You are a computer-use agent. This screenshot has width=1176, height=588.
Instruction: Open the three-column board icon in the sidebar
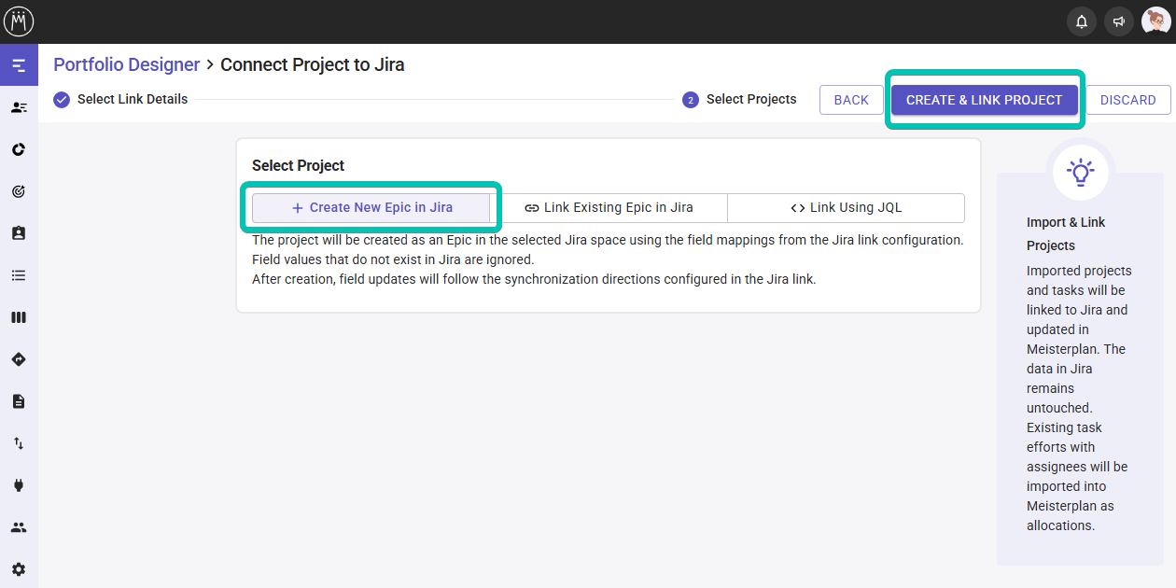pyautogui.click(x=19, y=317)
